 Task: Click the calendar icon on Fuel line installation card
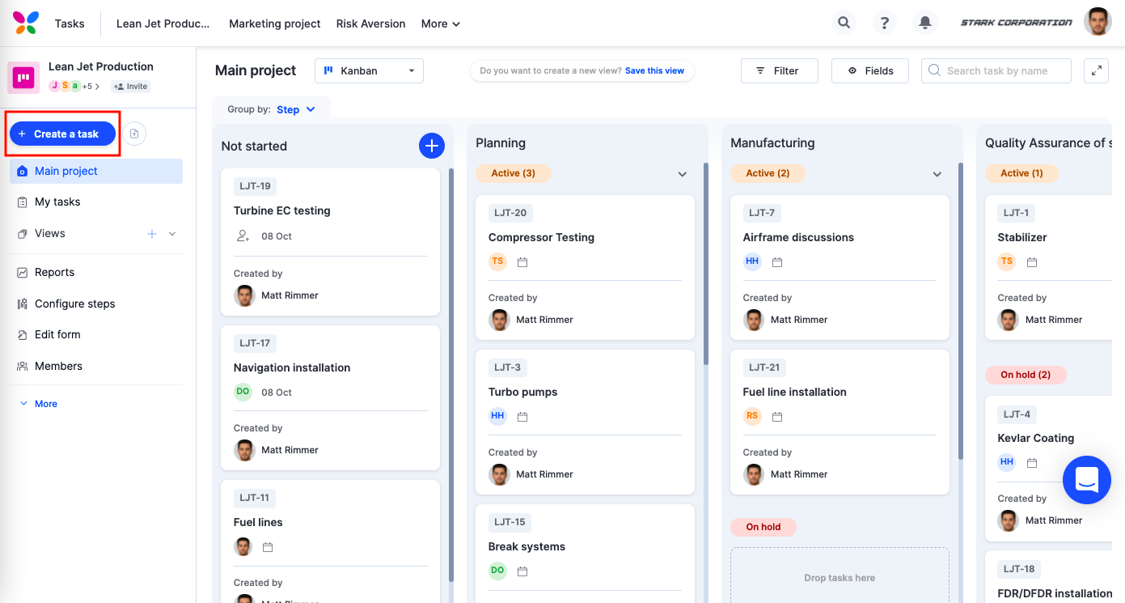tap(777, 417)
